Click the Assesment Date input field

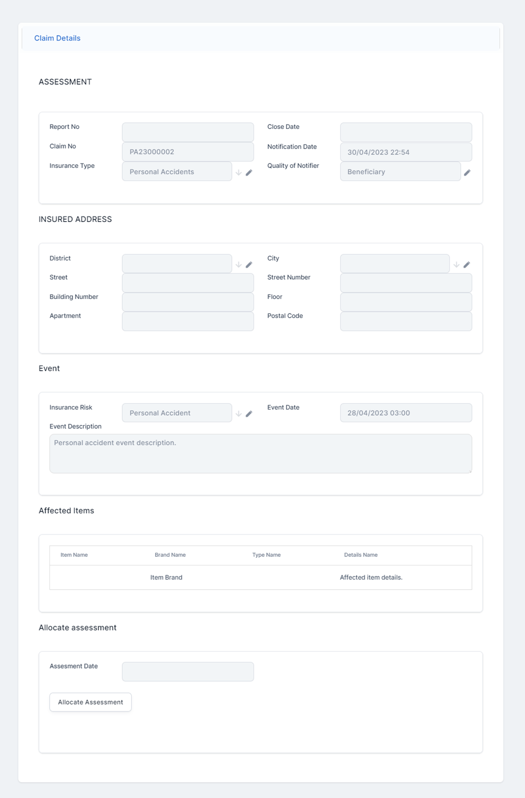pos(187,672)
